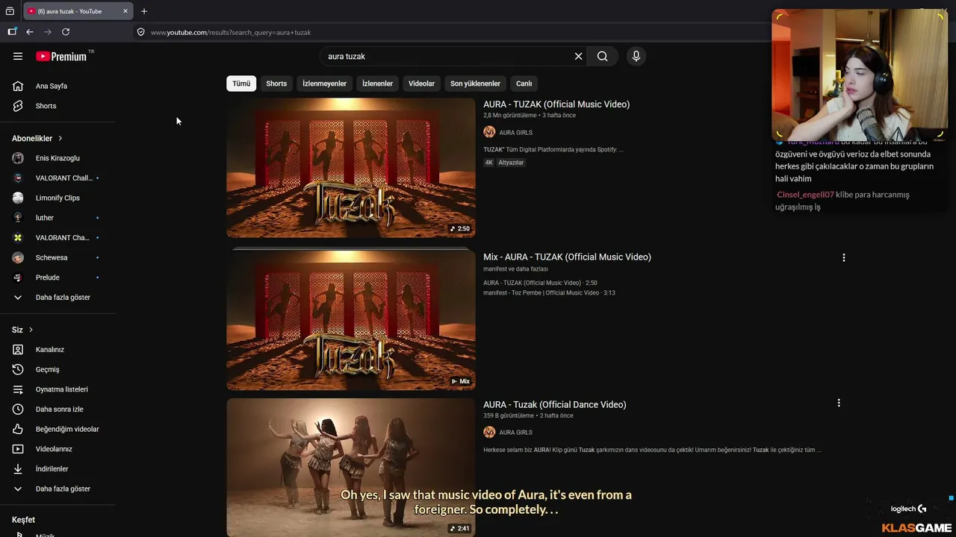Click the dance video thumbnail with 2:41 duration
The height and width of the screenshot is (537, 956).
pos(351,468)
